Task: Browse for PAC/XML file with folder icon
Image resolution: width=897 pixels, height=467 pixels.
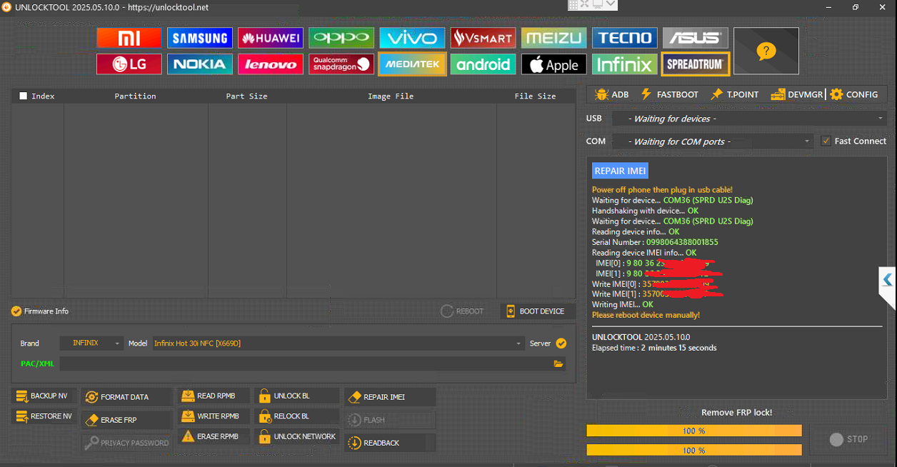Action: pyautogui.click(x=558, y=364)
